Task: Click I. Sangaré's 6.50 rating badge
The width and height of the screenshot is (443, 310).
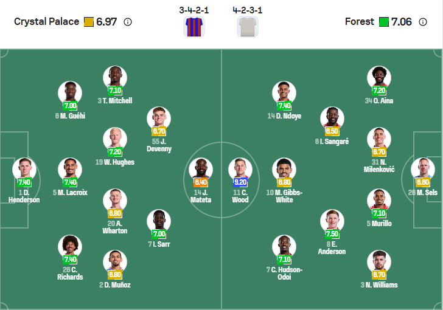Action: (332, 131)
